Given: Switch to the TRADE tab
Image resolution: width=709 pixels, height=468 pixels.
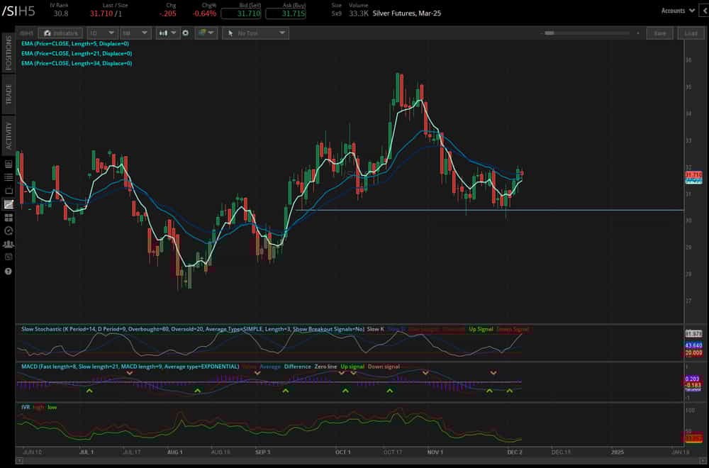Looking at the screenshot, I should (7, 94).
